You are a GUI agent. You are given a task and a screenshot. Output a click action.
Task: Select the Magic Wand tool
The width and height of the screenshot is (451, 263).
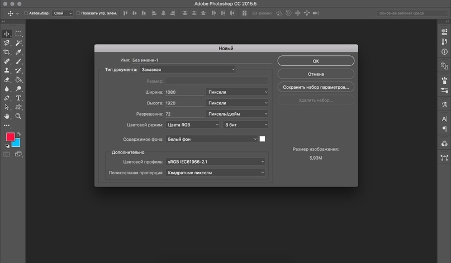click(18, 43)
